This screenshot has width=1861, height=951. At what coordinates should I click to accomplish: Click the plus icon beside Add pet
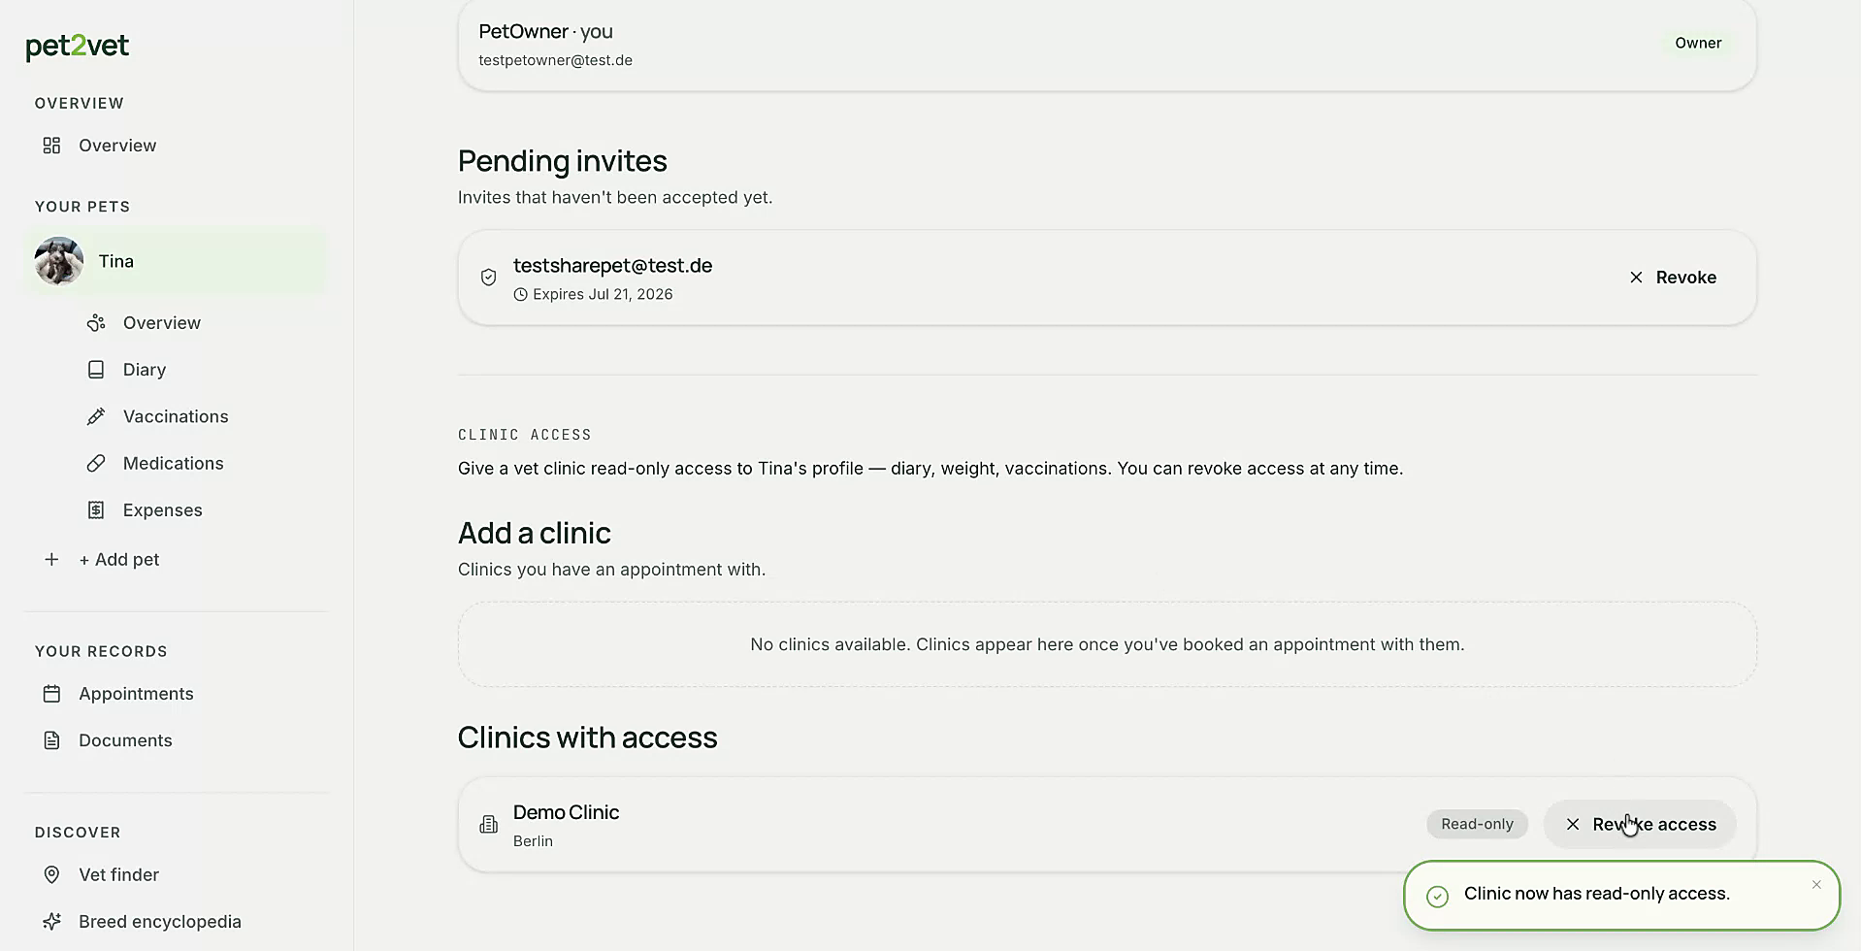coord(51,560)
